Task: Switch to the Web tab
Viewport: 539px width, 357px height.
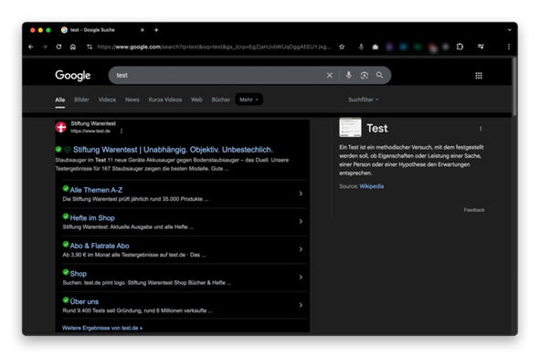Action: pyautogui.click(x=196, y=100)
